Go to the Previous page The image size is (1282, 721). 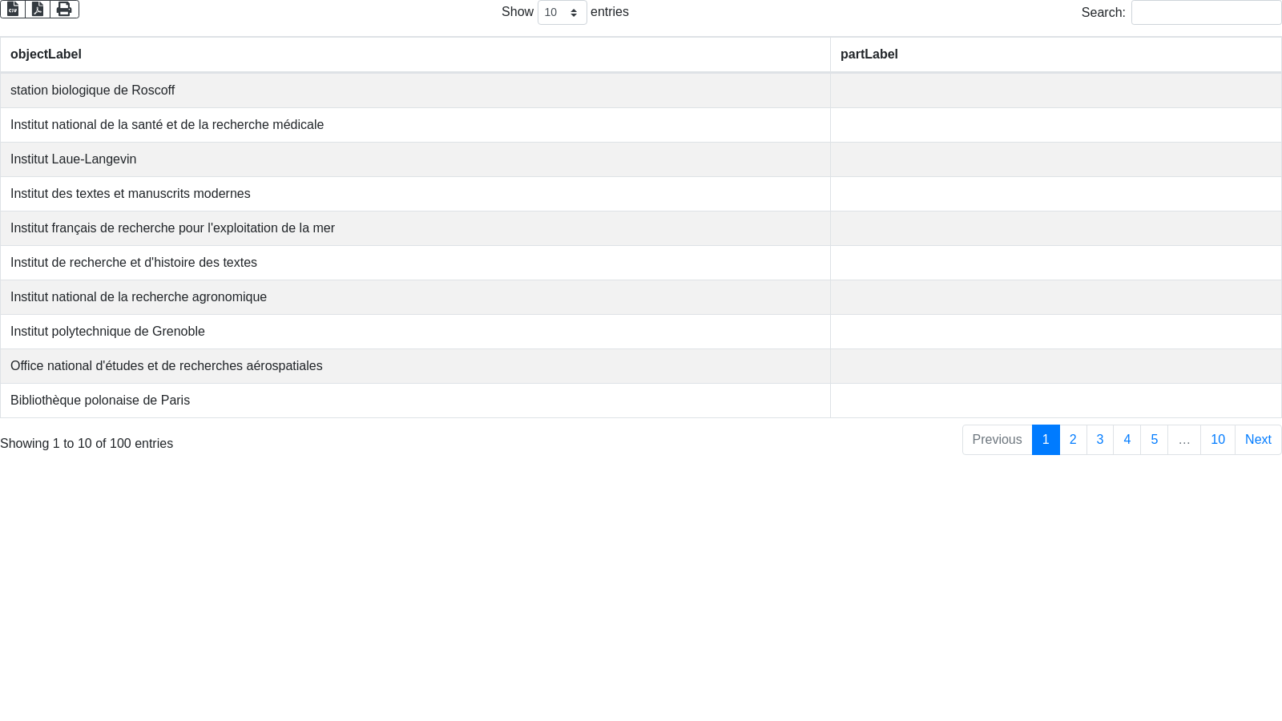coord(997,440)
